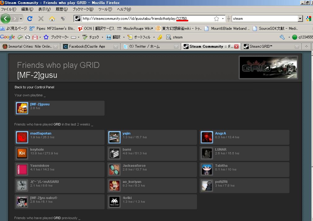Image resolution: width=313 pixels, height=221 pixels.
Task: Click the Steam site icon in address bar
Action: [78, 19]
